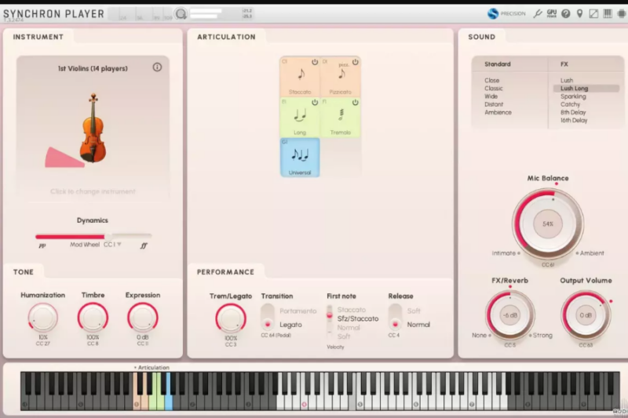Select the 8th Delay FX preset
This screenshot has width=628, height=418.
573,112
